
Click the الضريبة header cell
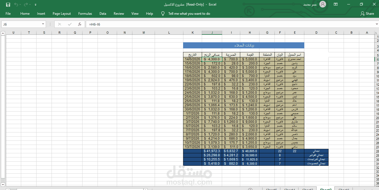pos(231,55)
